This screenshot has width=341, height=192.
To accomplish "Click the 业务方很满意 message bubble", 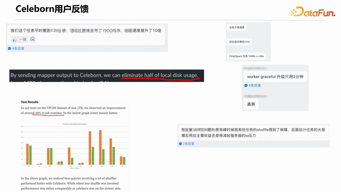I will (237, 27).
